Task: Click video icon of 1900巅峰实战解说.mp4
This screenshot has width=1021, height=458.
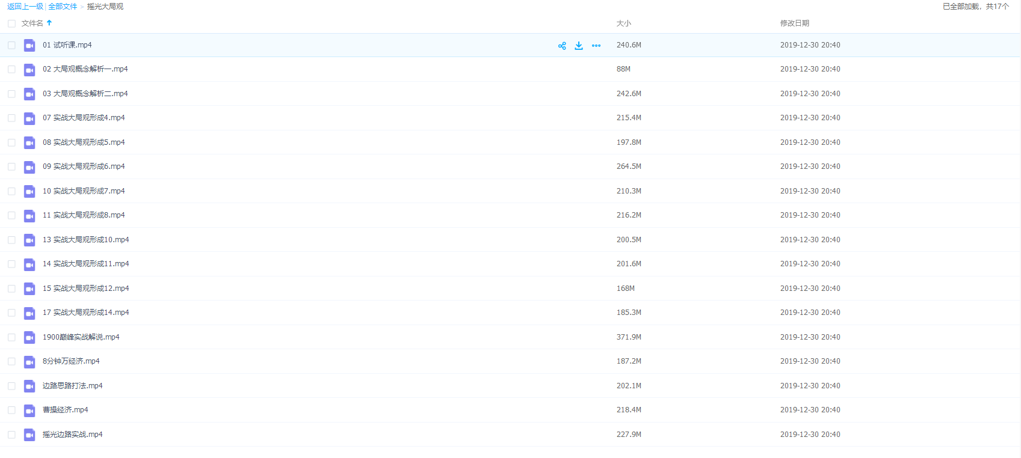Action: (x=29, y=338)
